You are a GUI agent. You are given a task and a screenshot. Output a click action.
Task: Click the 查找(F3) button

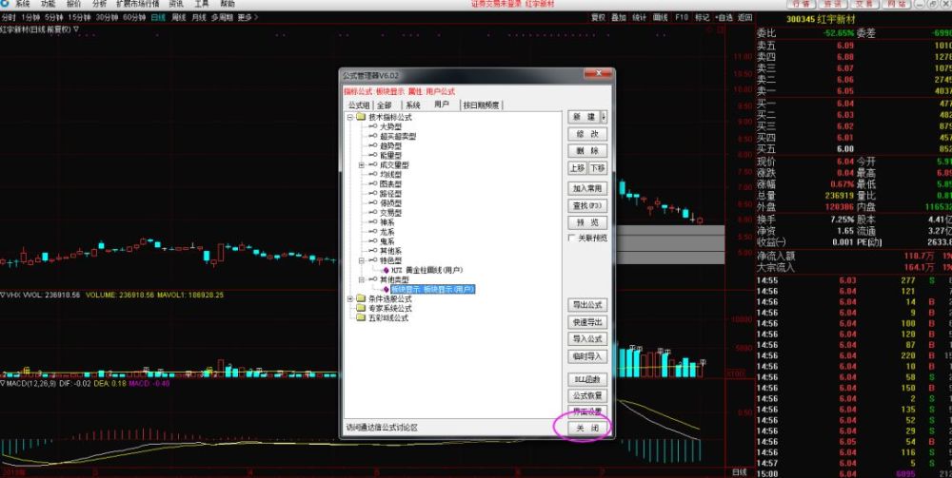coord(587,206)
